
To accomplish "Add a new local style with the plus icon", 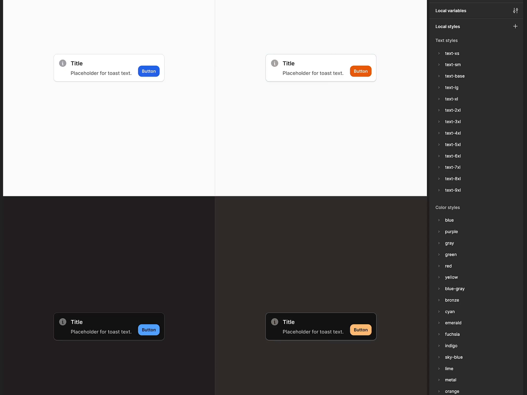I will tap(515, 26).
